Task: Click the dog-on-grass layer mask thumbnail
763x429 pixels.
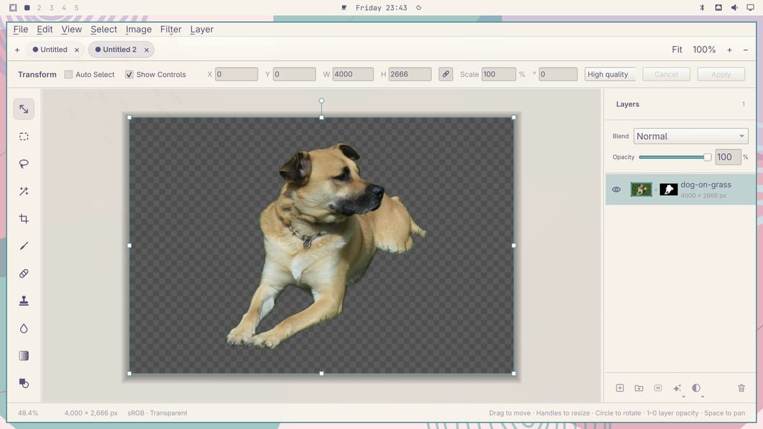Action: click(x=668, y=189)
